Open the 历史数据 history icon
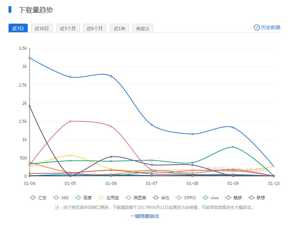Image resolution: width=294 pixels, height=225 pixels. click(257, 27)
